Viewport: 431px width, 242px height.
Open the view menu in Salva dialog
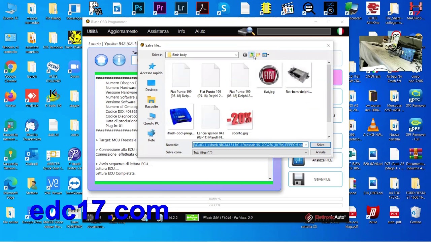click(266, 55)
